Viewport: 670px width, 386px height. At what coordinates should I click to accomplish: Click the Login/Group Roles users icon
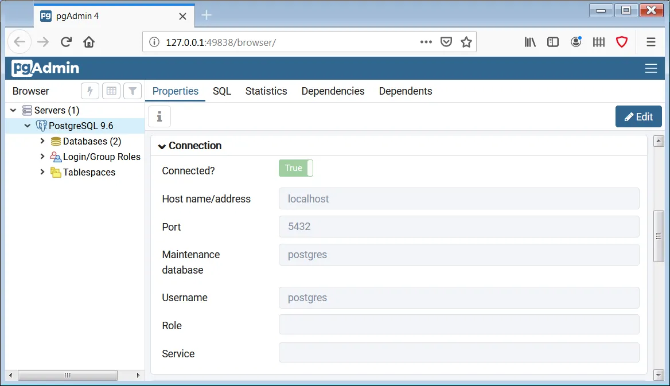[x=56, y=157]
